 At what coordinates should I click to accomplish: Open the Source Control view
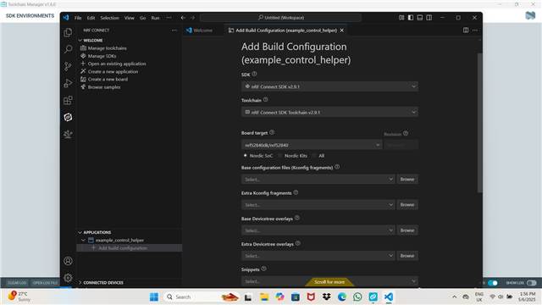coord(68,66)
